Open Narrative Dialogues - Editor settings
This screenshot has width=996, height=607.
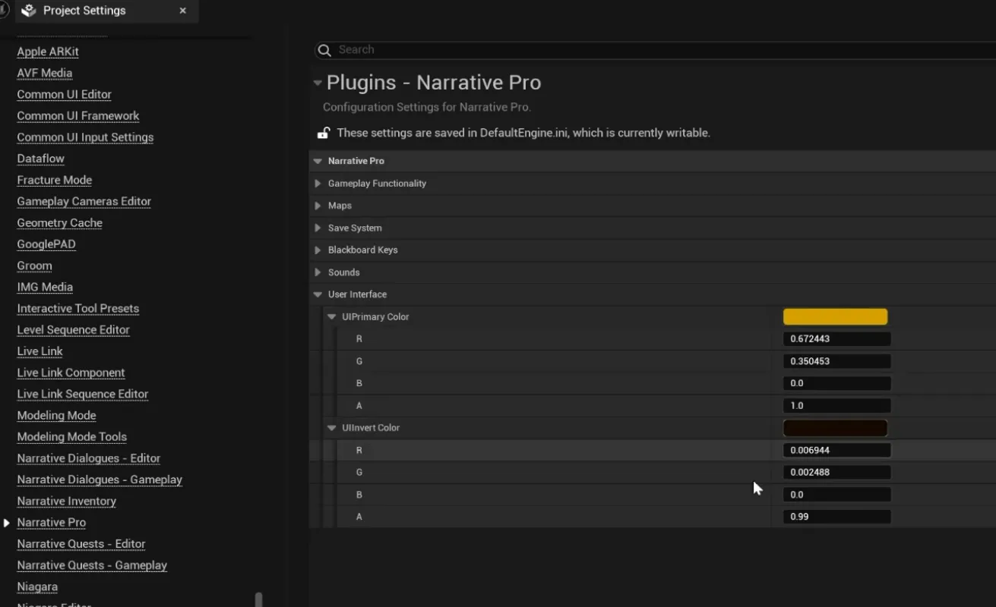[x=88, y=458]
